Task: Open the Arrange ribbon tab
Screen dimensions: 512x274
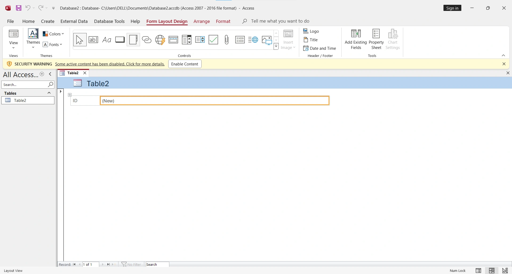Action: point(202,21)
